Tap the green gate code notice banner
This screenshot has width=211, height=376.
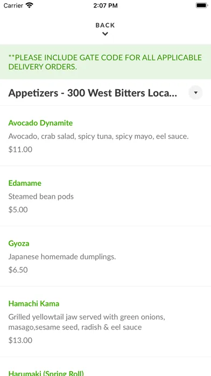point(105,62)
